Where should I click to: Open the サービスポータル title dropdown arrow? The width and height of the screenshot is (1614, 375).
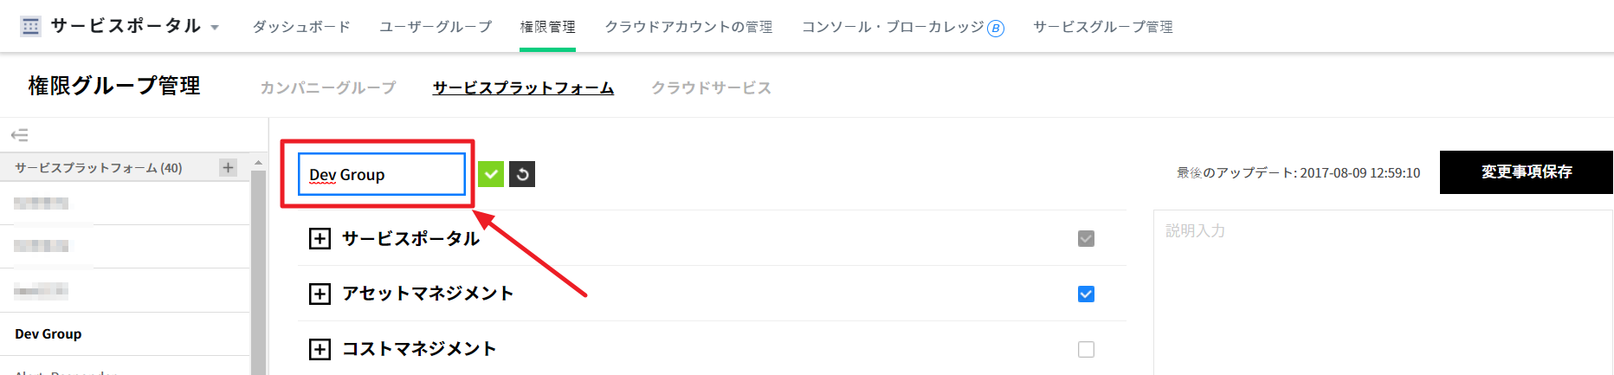tap(215, 28)
